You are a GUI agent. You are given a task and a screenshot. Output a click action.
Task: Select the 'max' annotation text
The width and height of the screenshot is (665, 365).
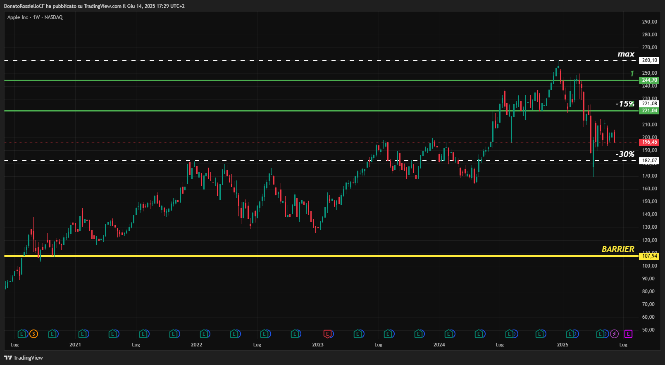pos(626,54)
